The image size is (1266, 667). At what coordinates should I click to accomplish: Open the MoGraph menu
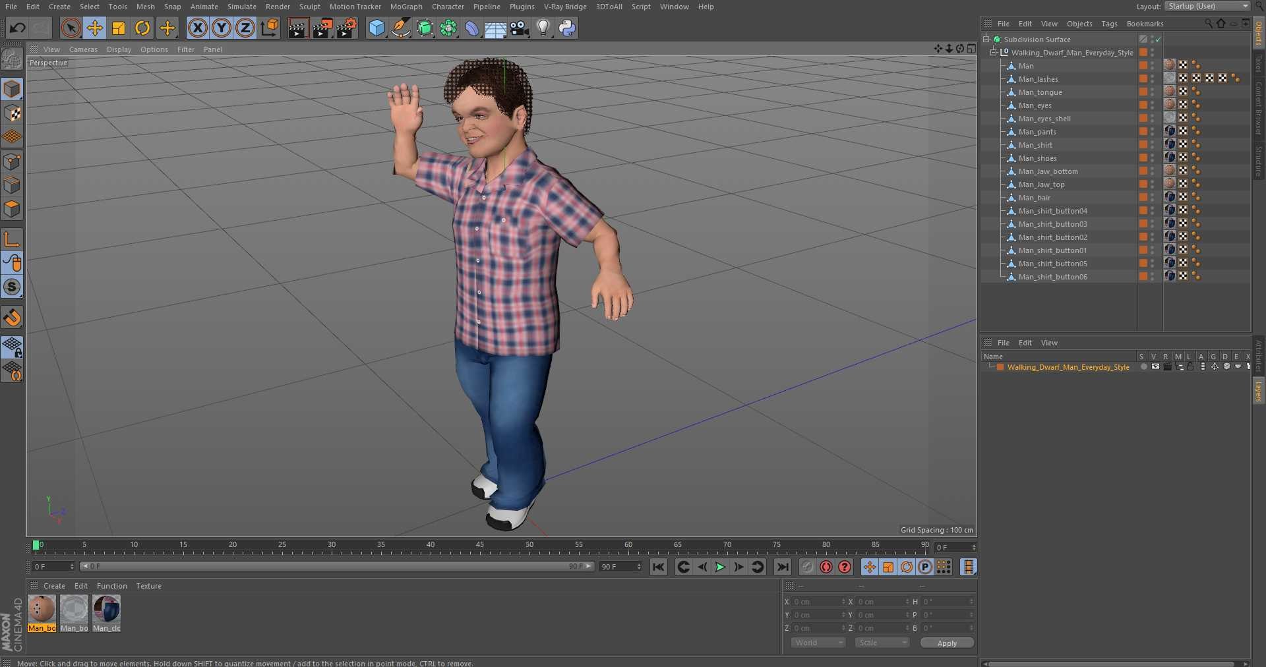[406, 7]
